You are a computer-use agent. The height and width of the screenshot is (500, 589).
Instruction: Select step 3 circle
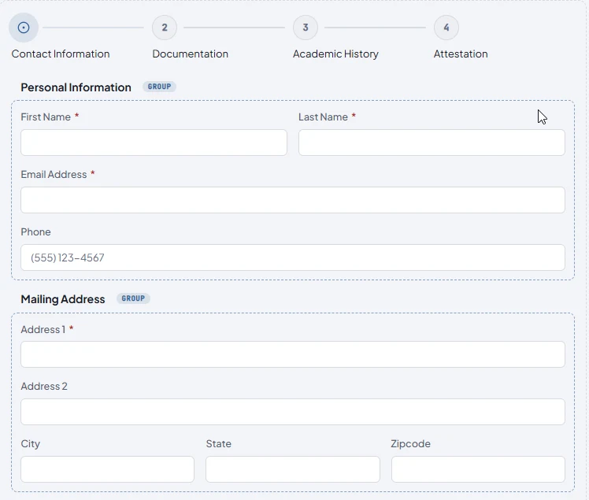point(306,28)
